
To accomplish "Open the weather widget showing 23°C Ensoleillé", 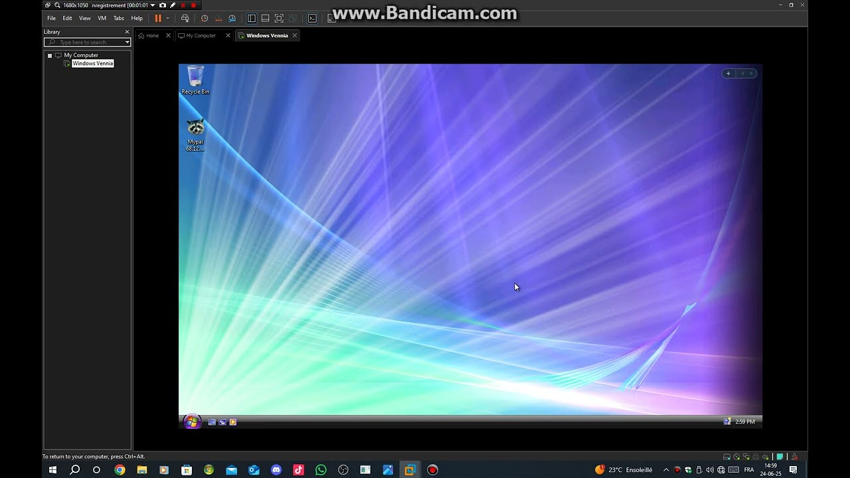I will tap(624, 470).
